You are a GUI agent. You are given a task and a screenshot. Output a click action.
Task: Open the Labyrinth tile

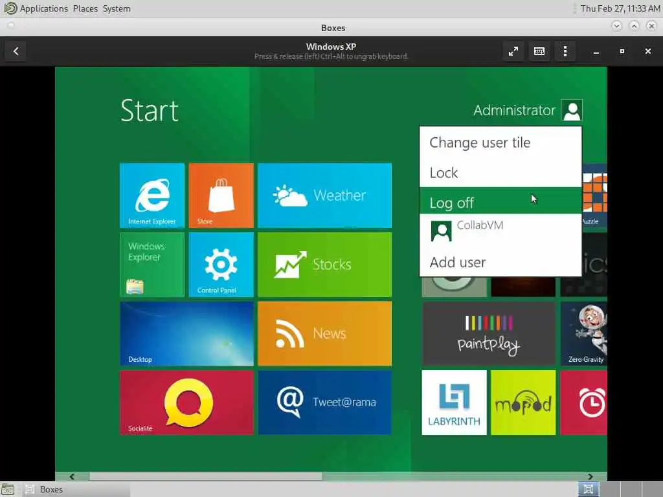pos(454,403)
